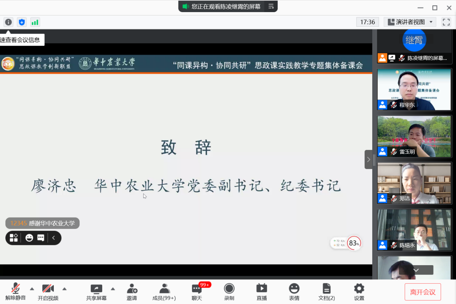Expand share screen options arrow

(113, 289)
